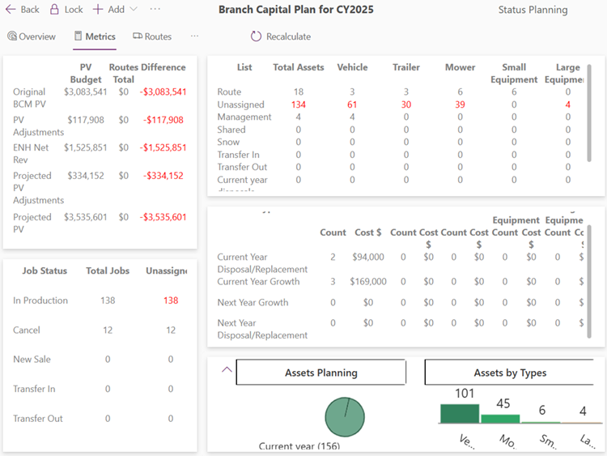Click the Cancel job status row
Image resolution: width=607 pixels, height=456 pixels.
click(x=100, y=330)
